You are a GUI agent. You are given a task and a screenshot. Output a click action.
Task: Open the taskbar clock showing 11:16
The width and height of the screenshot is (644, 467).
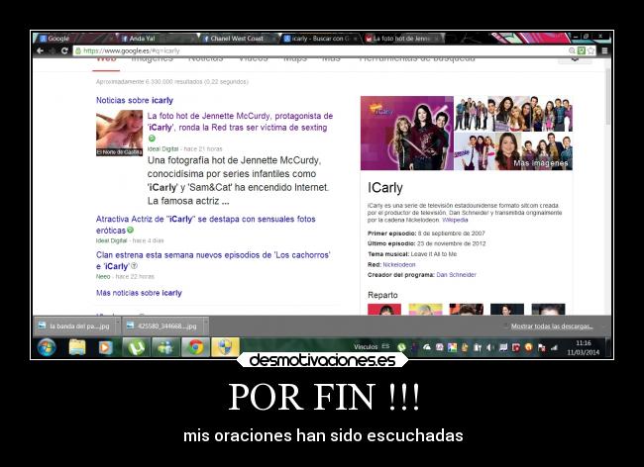(x=584, y=347)
